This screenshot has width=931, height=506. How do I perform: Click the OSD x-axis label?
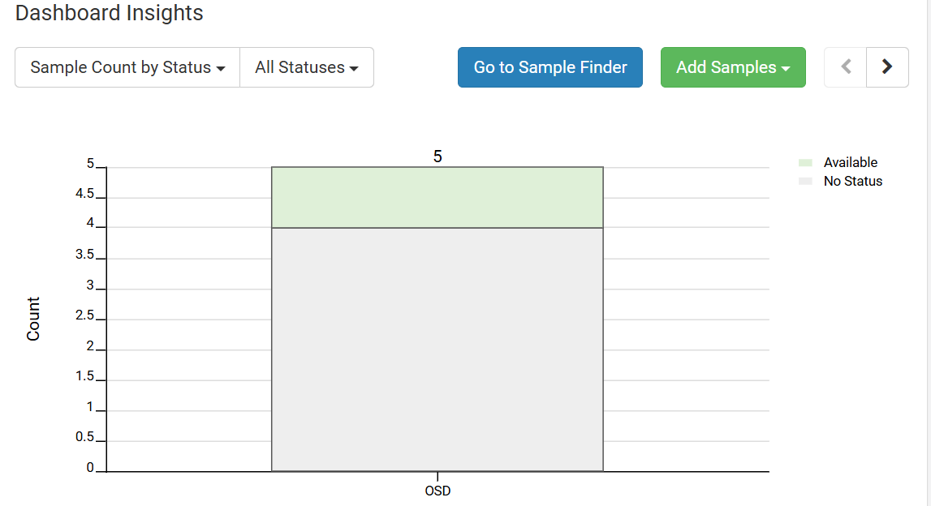point(437,491)
